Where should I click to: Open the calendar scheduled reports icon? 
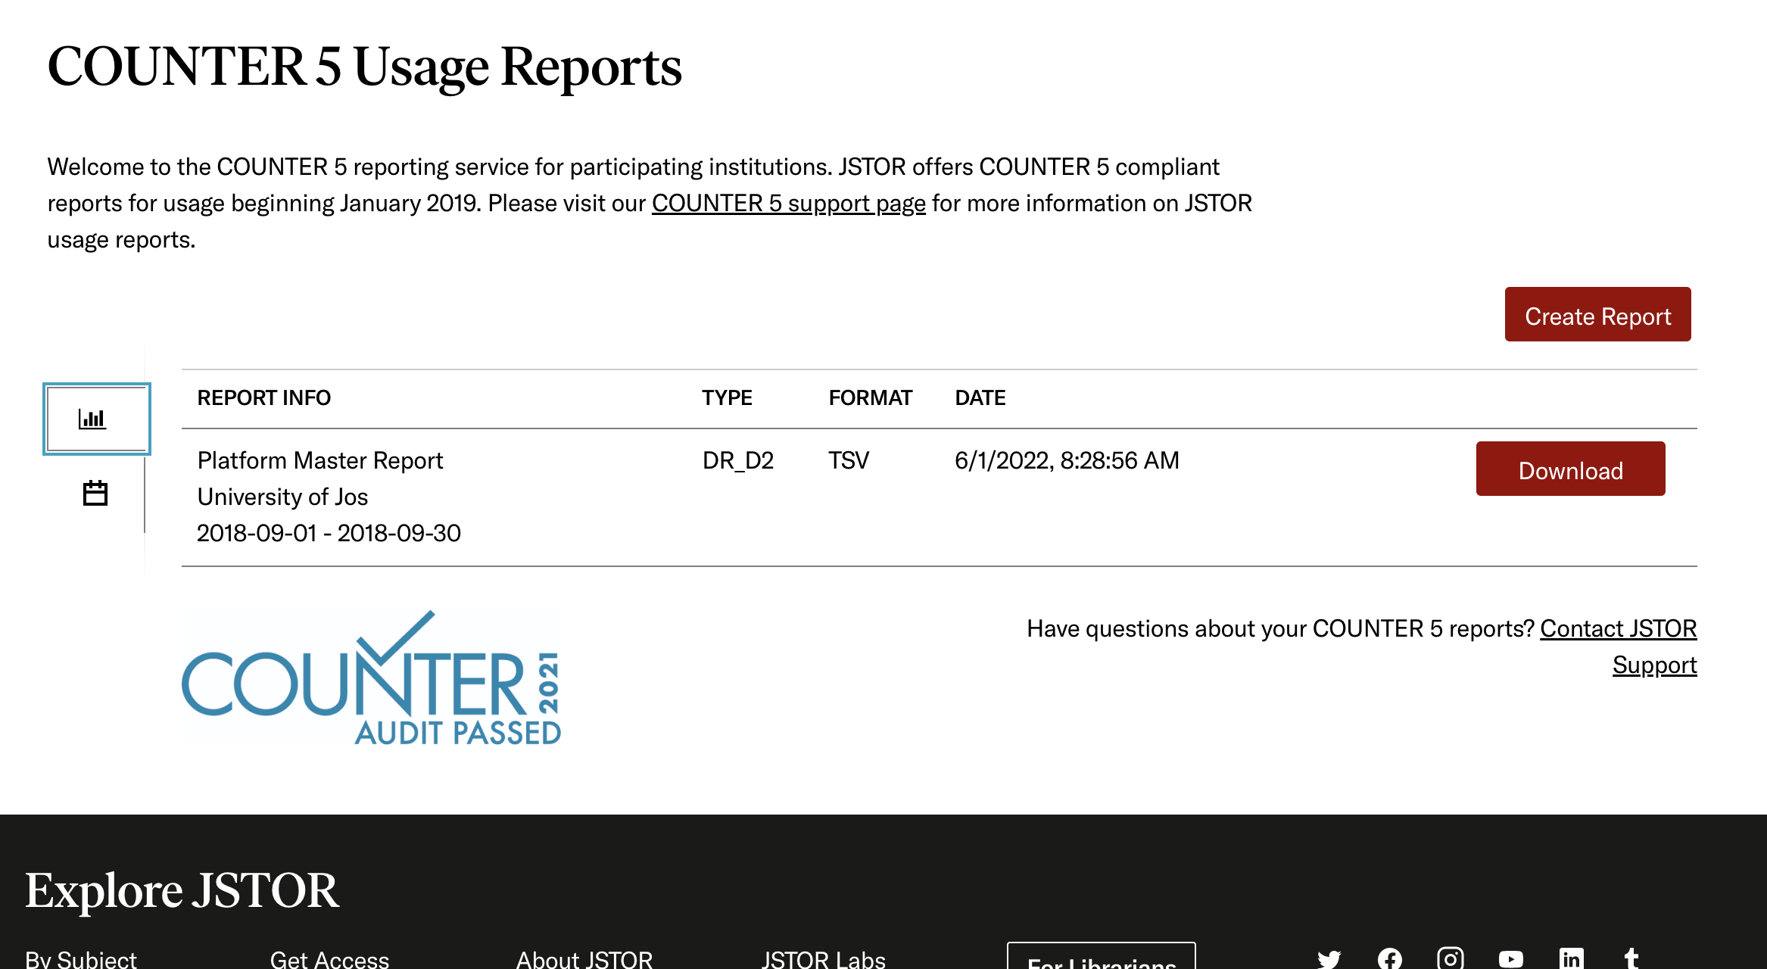point(95,494)
